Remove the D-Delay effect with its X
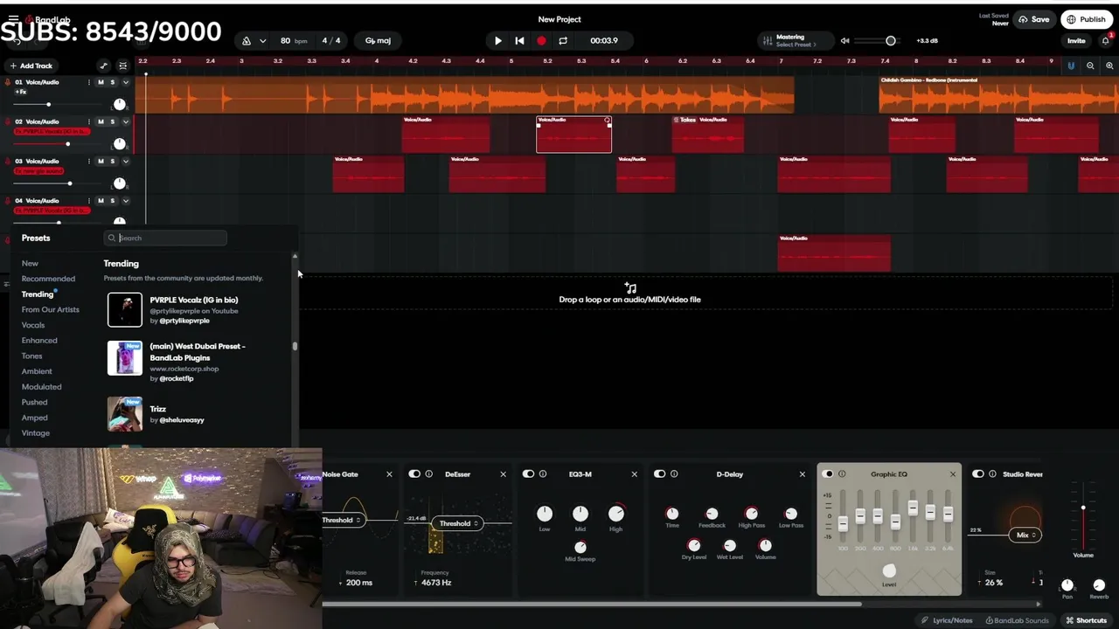The image size is (1119, 629). point(802,473)
